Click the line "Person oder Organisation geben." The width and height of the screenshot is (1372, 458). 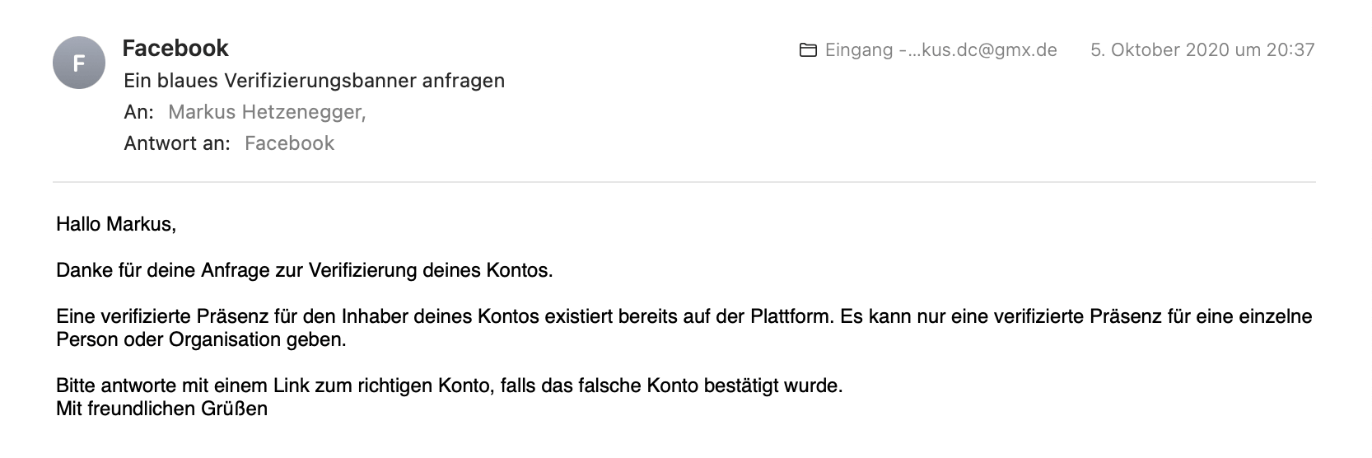[201, 339]
